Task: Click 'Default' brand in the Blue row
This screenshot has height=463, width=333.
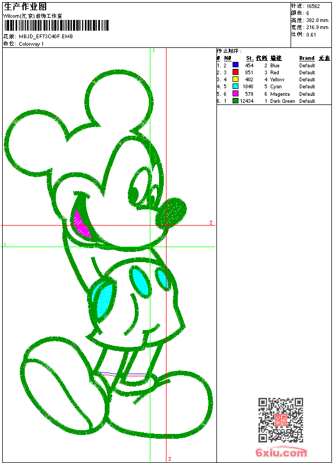Action: point(307,66)
